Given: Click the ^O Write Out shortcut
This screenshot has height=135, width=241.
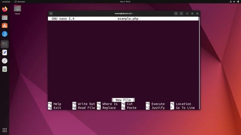Looking at the screenshot, I should click(84, 104).
